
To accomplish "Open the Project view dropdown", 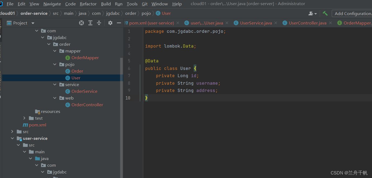I will click(x=33, y=23).
